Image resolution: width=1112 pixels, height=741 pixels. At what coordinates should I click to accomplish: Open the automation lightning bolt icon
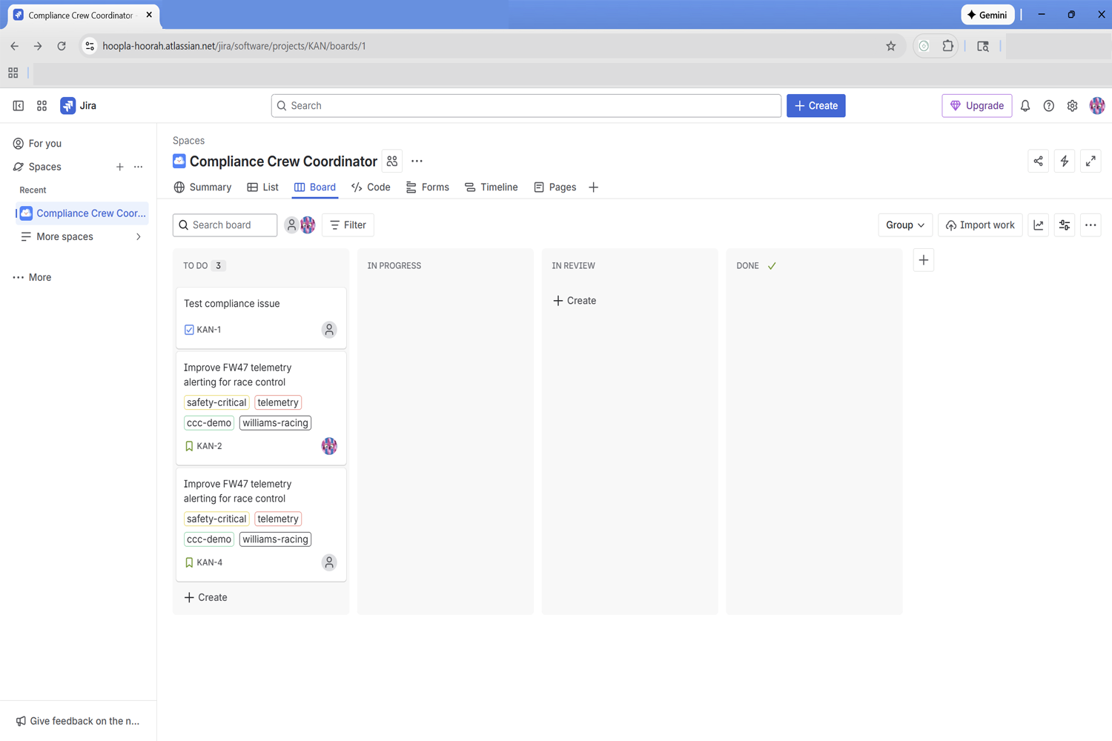click(1065, 162)
